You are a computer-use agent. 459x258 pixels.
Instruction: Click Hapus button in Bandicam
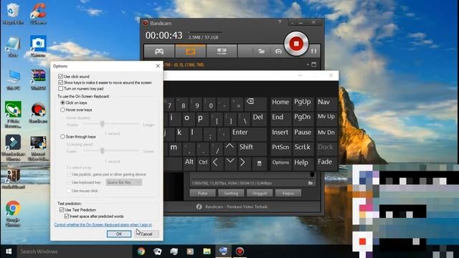click(288, 193)
